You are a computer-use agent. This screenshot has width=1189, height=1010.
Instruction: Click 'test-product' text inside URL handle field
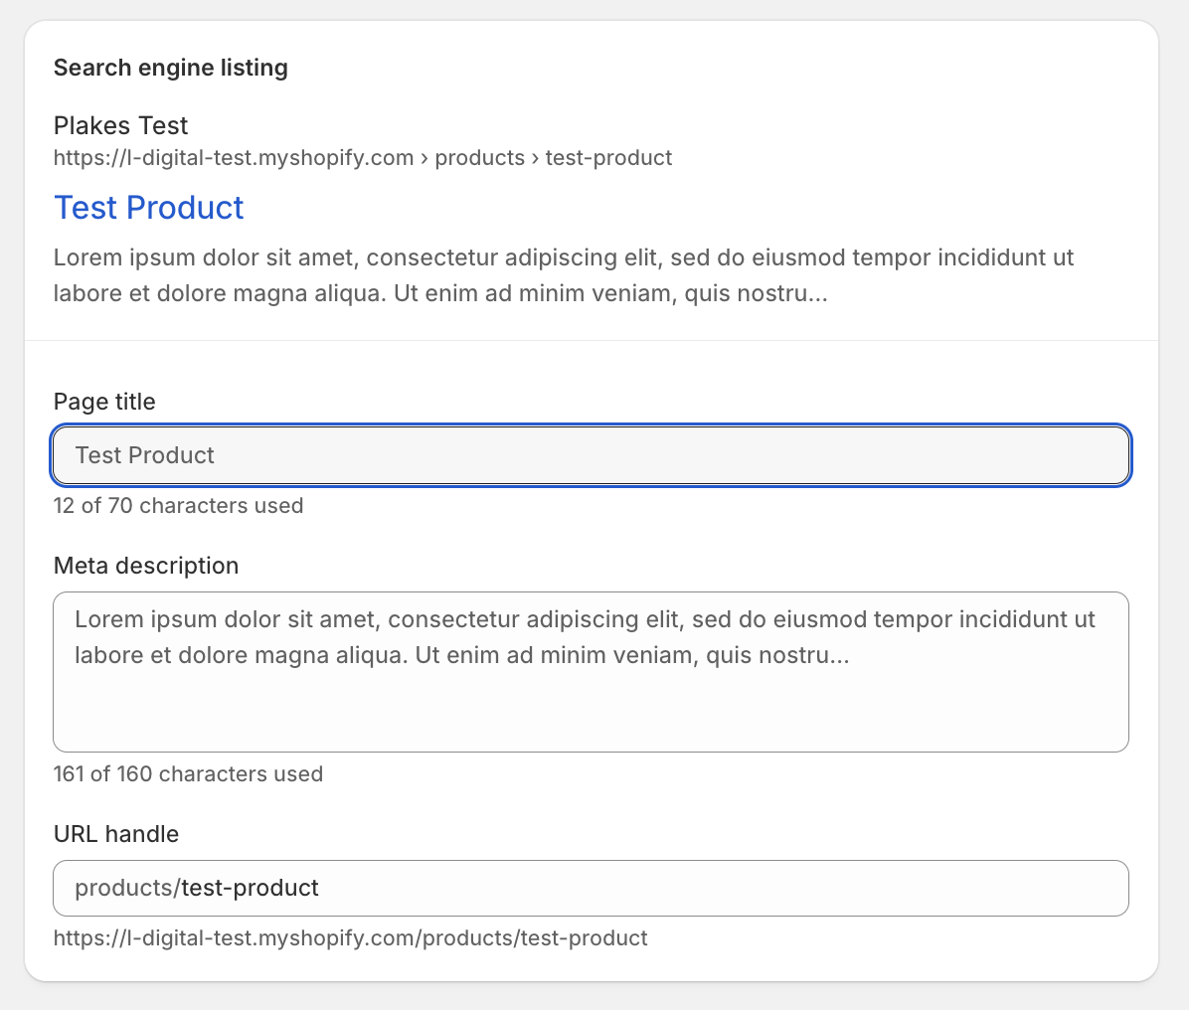point(250,888)
